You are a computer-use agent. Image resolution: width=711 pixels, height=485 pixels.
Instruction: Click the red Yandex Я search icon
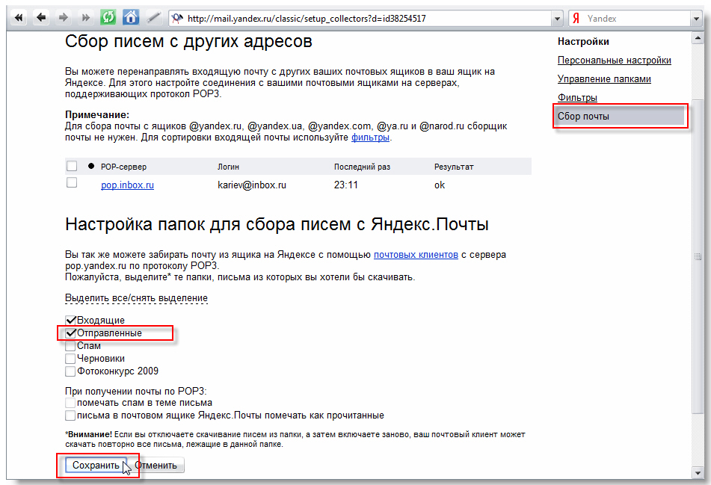tap(576, 19)
